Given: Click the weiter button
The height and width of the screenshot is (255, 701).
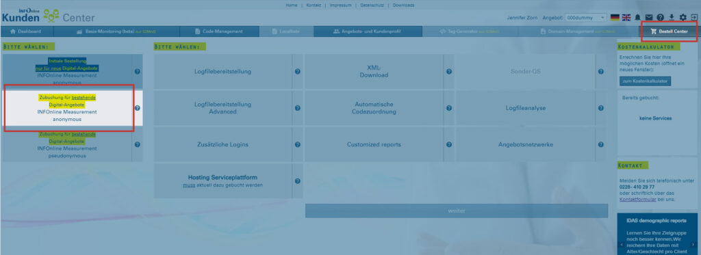Looking at the screenshot, I should (x=457, y=211).
